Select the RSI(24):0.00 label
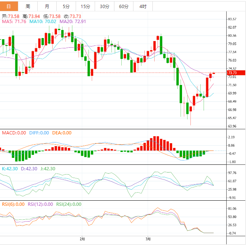 click(x=69, y=204)
